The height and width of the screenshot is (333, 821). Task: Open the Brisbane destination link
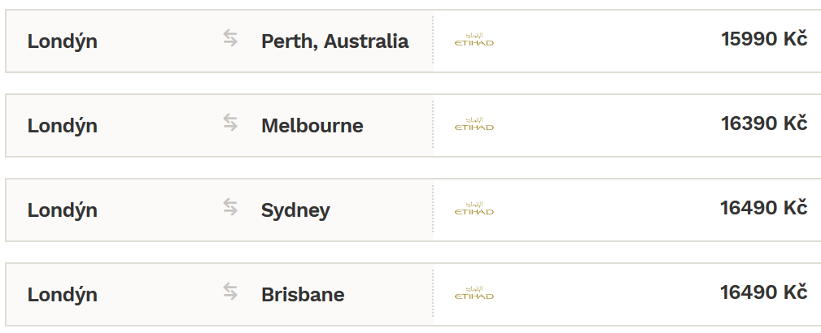point(303,295)
